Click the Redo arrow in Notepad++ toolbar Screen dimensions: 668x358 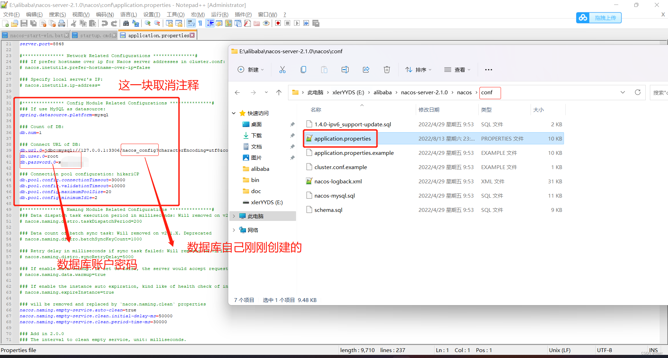[114, 23]
